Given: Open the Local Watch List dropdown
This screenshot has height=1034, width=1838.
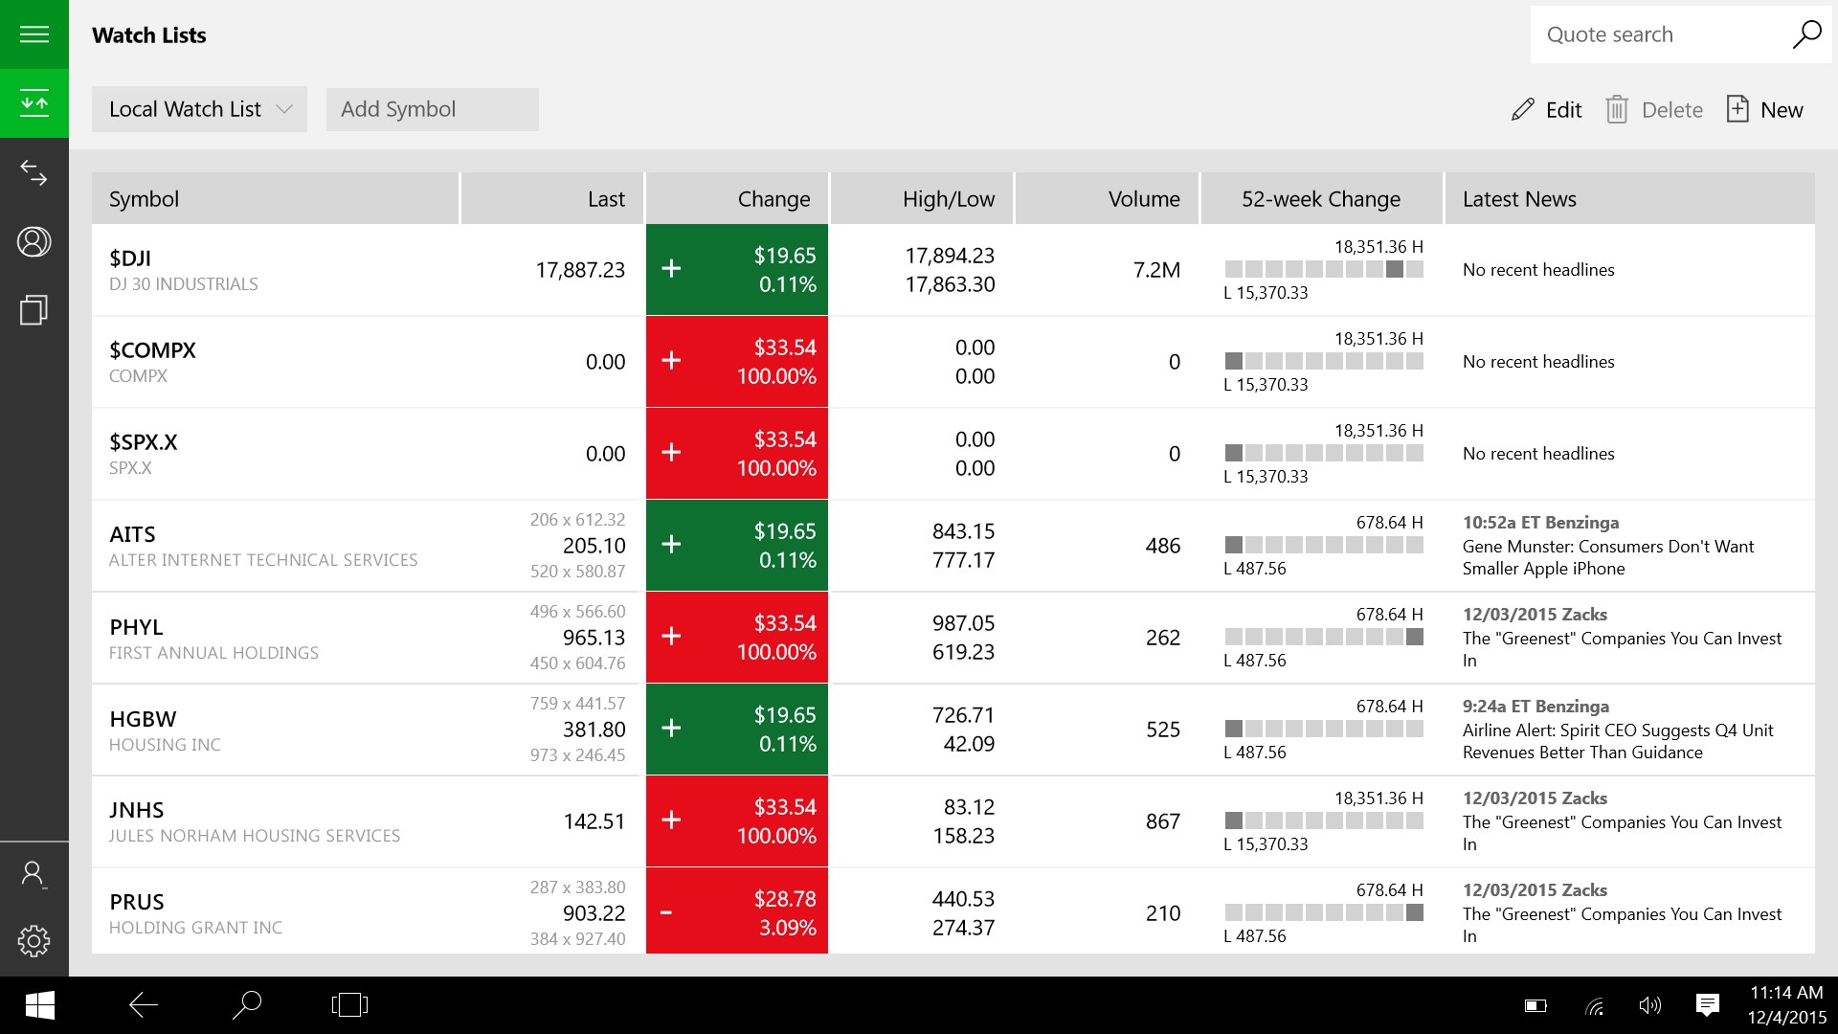Looking at the screenshot, I should pyautogui.click(x=199, y=109).
